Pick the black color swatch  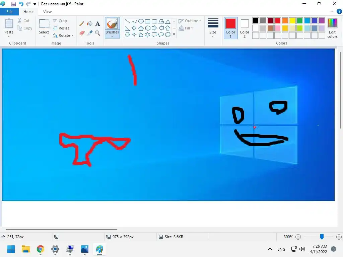[256, 21]
